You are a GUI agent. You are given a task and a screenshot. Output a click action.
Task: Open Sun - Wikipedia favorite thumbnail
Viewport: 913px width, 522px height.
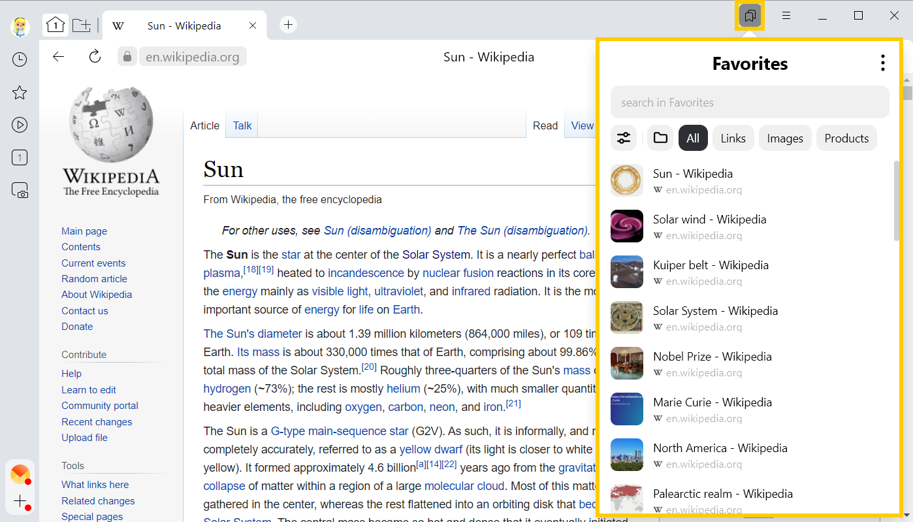[x=627, y=180]
